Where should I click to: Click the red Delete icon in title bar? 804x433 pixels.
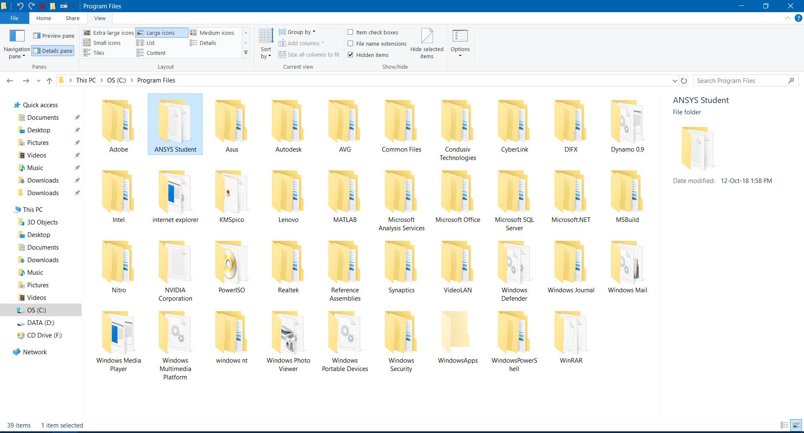pos(42,6)
